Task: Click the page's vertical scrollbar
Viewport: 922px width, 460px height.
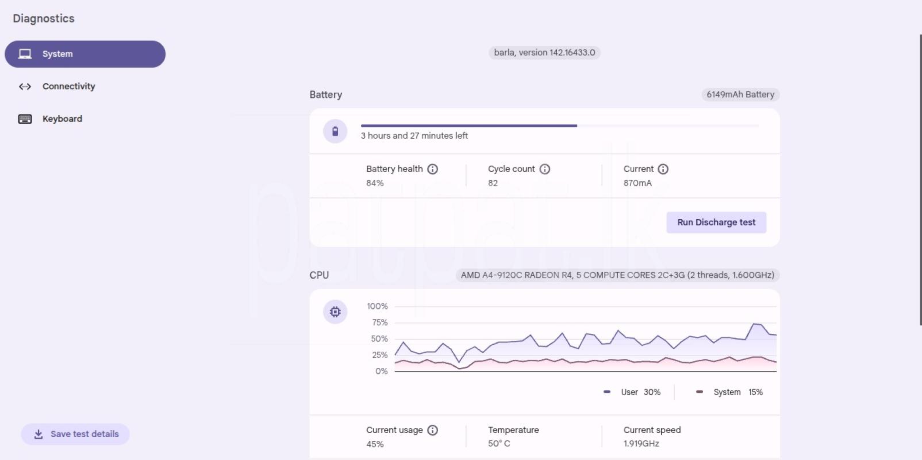Action: click(920, 179)
